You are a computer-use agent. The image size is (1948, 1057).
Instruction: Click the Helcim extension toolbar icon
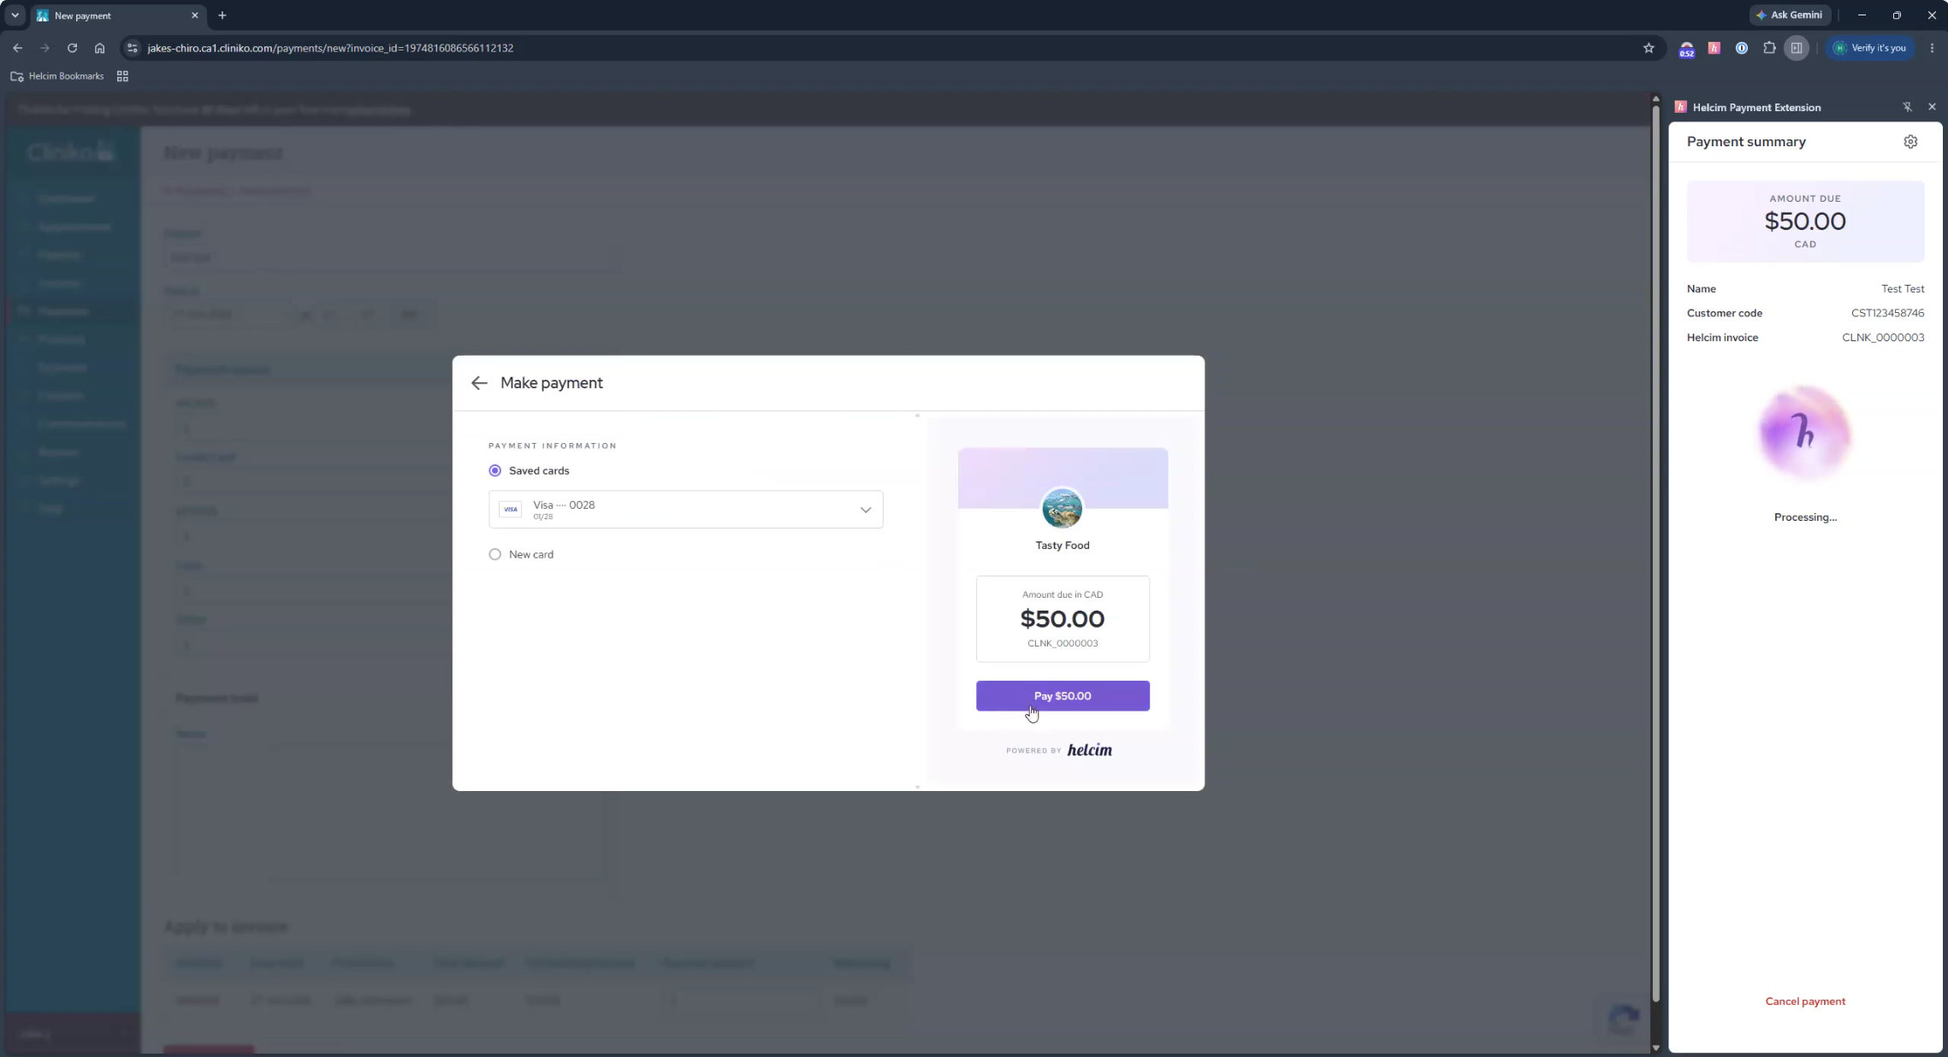click(1714, 48)
